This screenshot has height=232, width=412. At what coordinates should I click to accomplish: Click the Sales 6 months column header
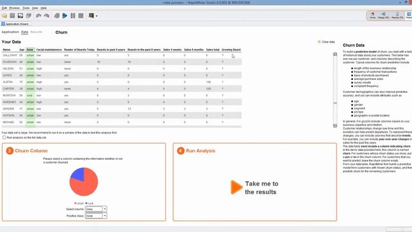[x=194, y=50]
